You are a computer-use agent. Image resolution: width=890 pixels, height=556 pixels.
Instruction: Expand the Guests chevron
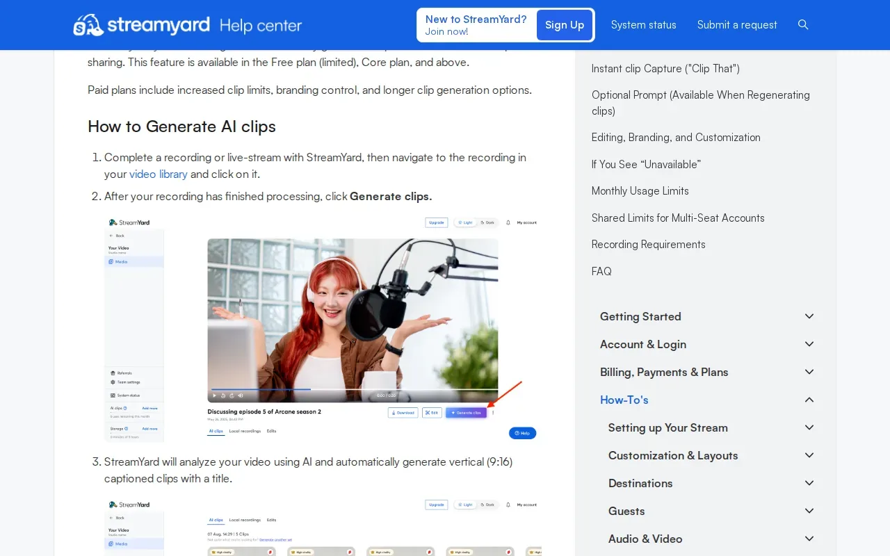[x=809, y=511]
